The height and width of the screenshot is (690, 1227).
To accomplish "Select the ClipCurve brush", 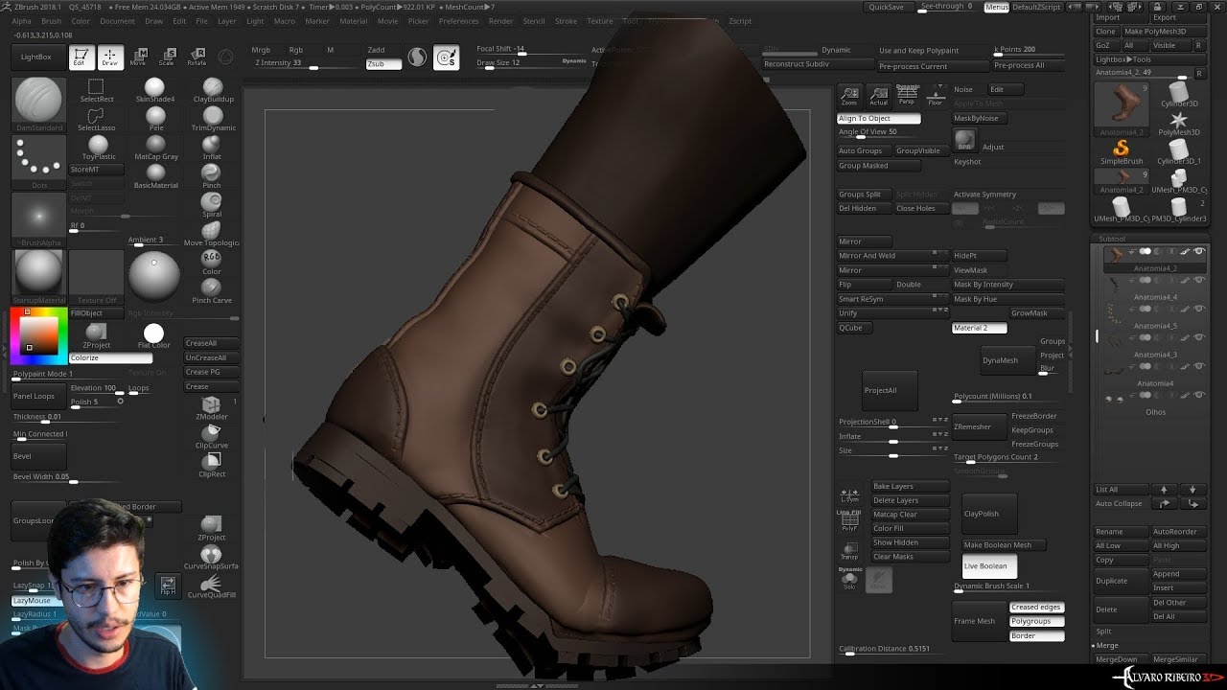I will (212, 438).
